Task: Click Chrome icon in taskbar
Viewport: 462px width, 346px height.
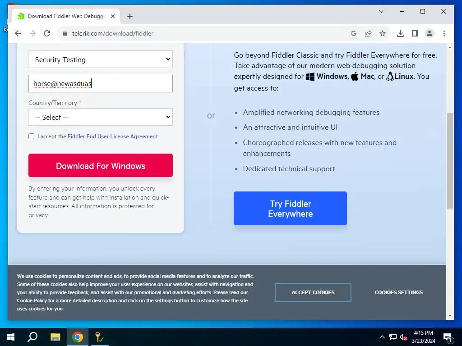Action: coord(78,337)
